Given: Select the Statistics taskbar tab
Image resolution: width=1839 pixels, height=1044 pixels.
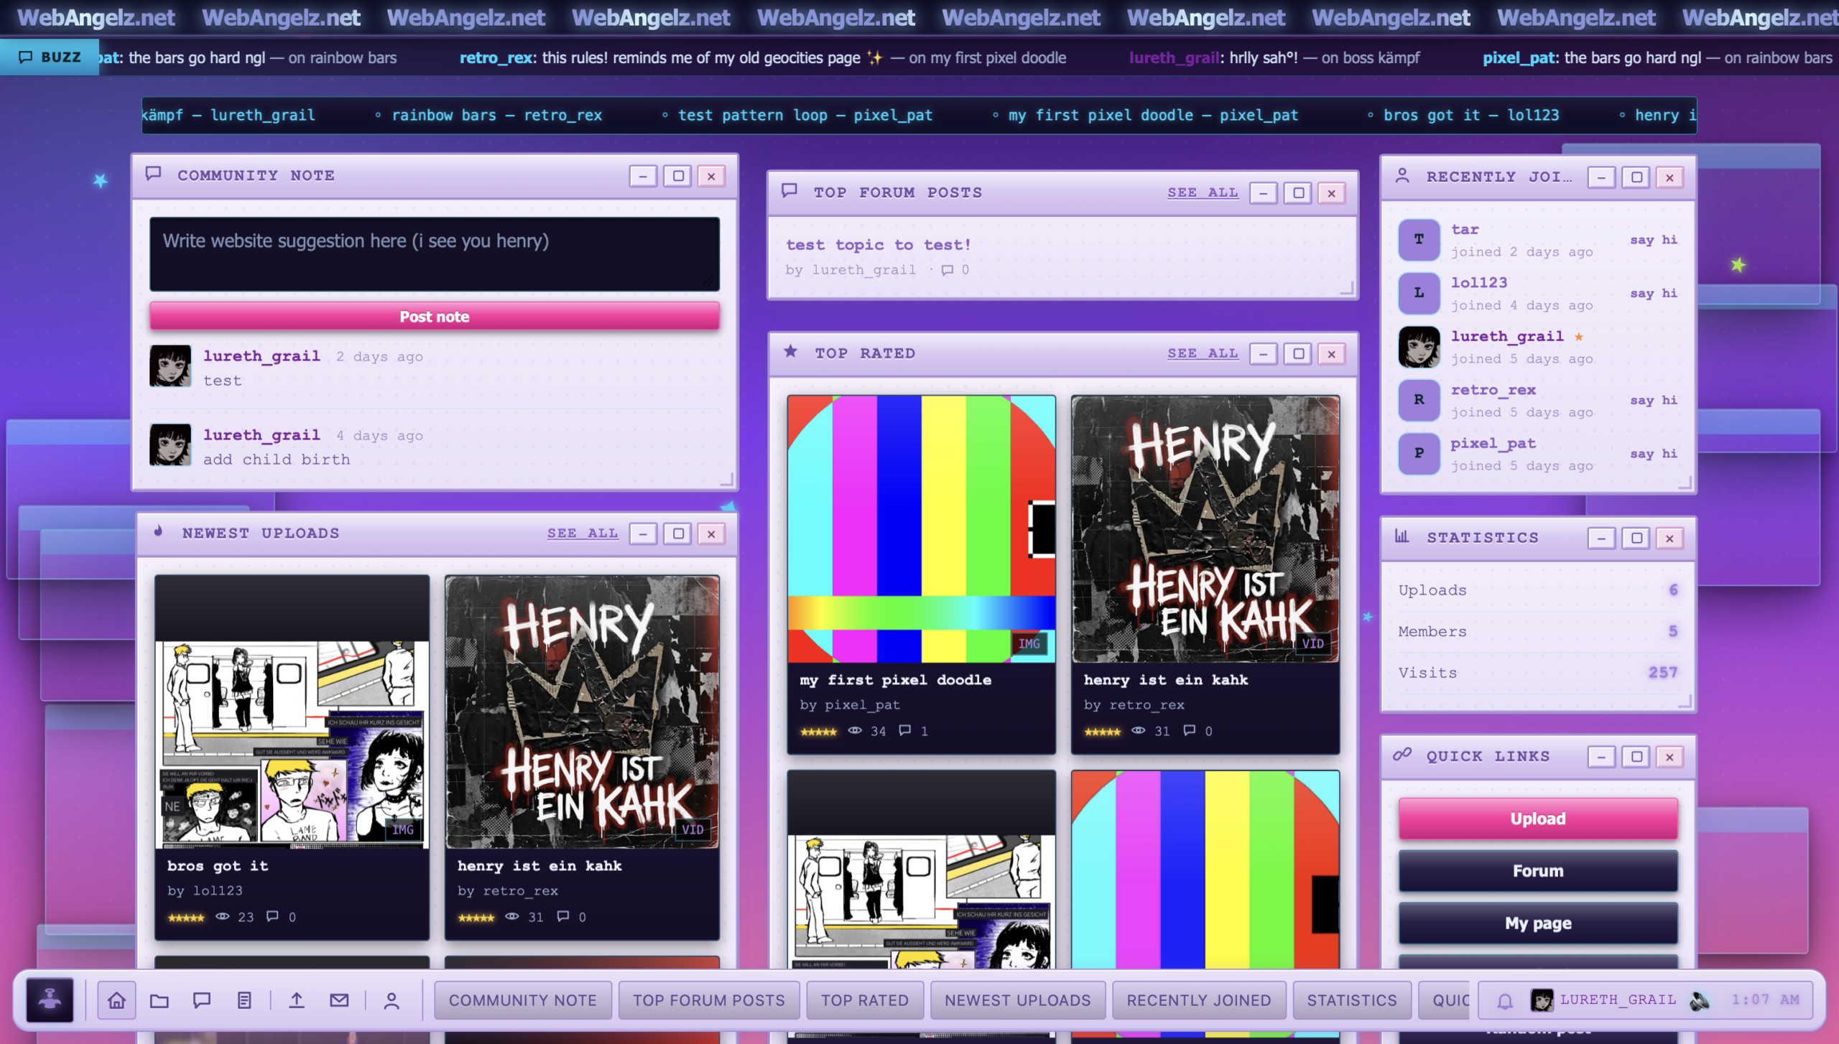Looking at the screenshot, I should coord(1351,999).
